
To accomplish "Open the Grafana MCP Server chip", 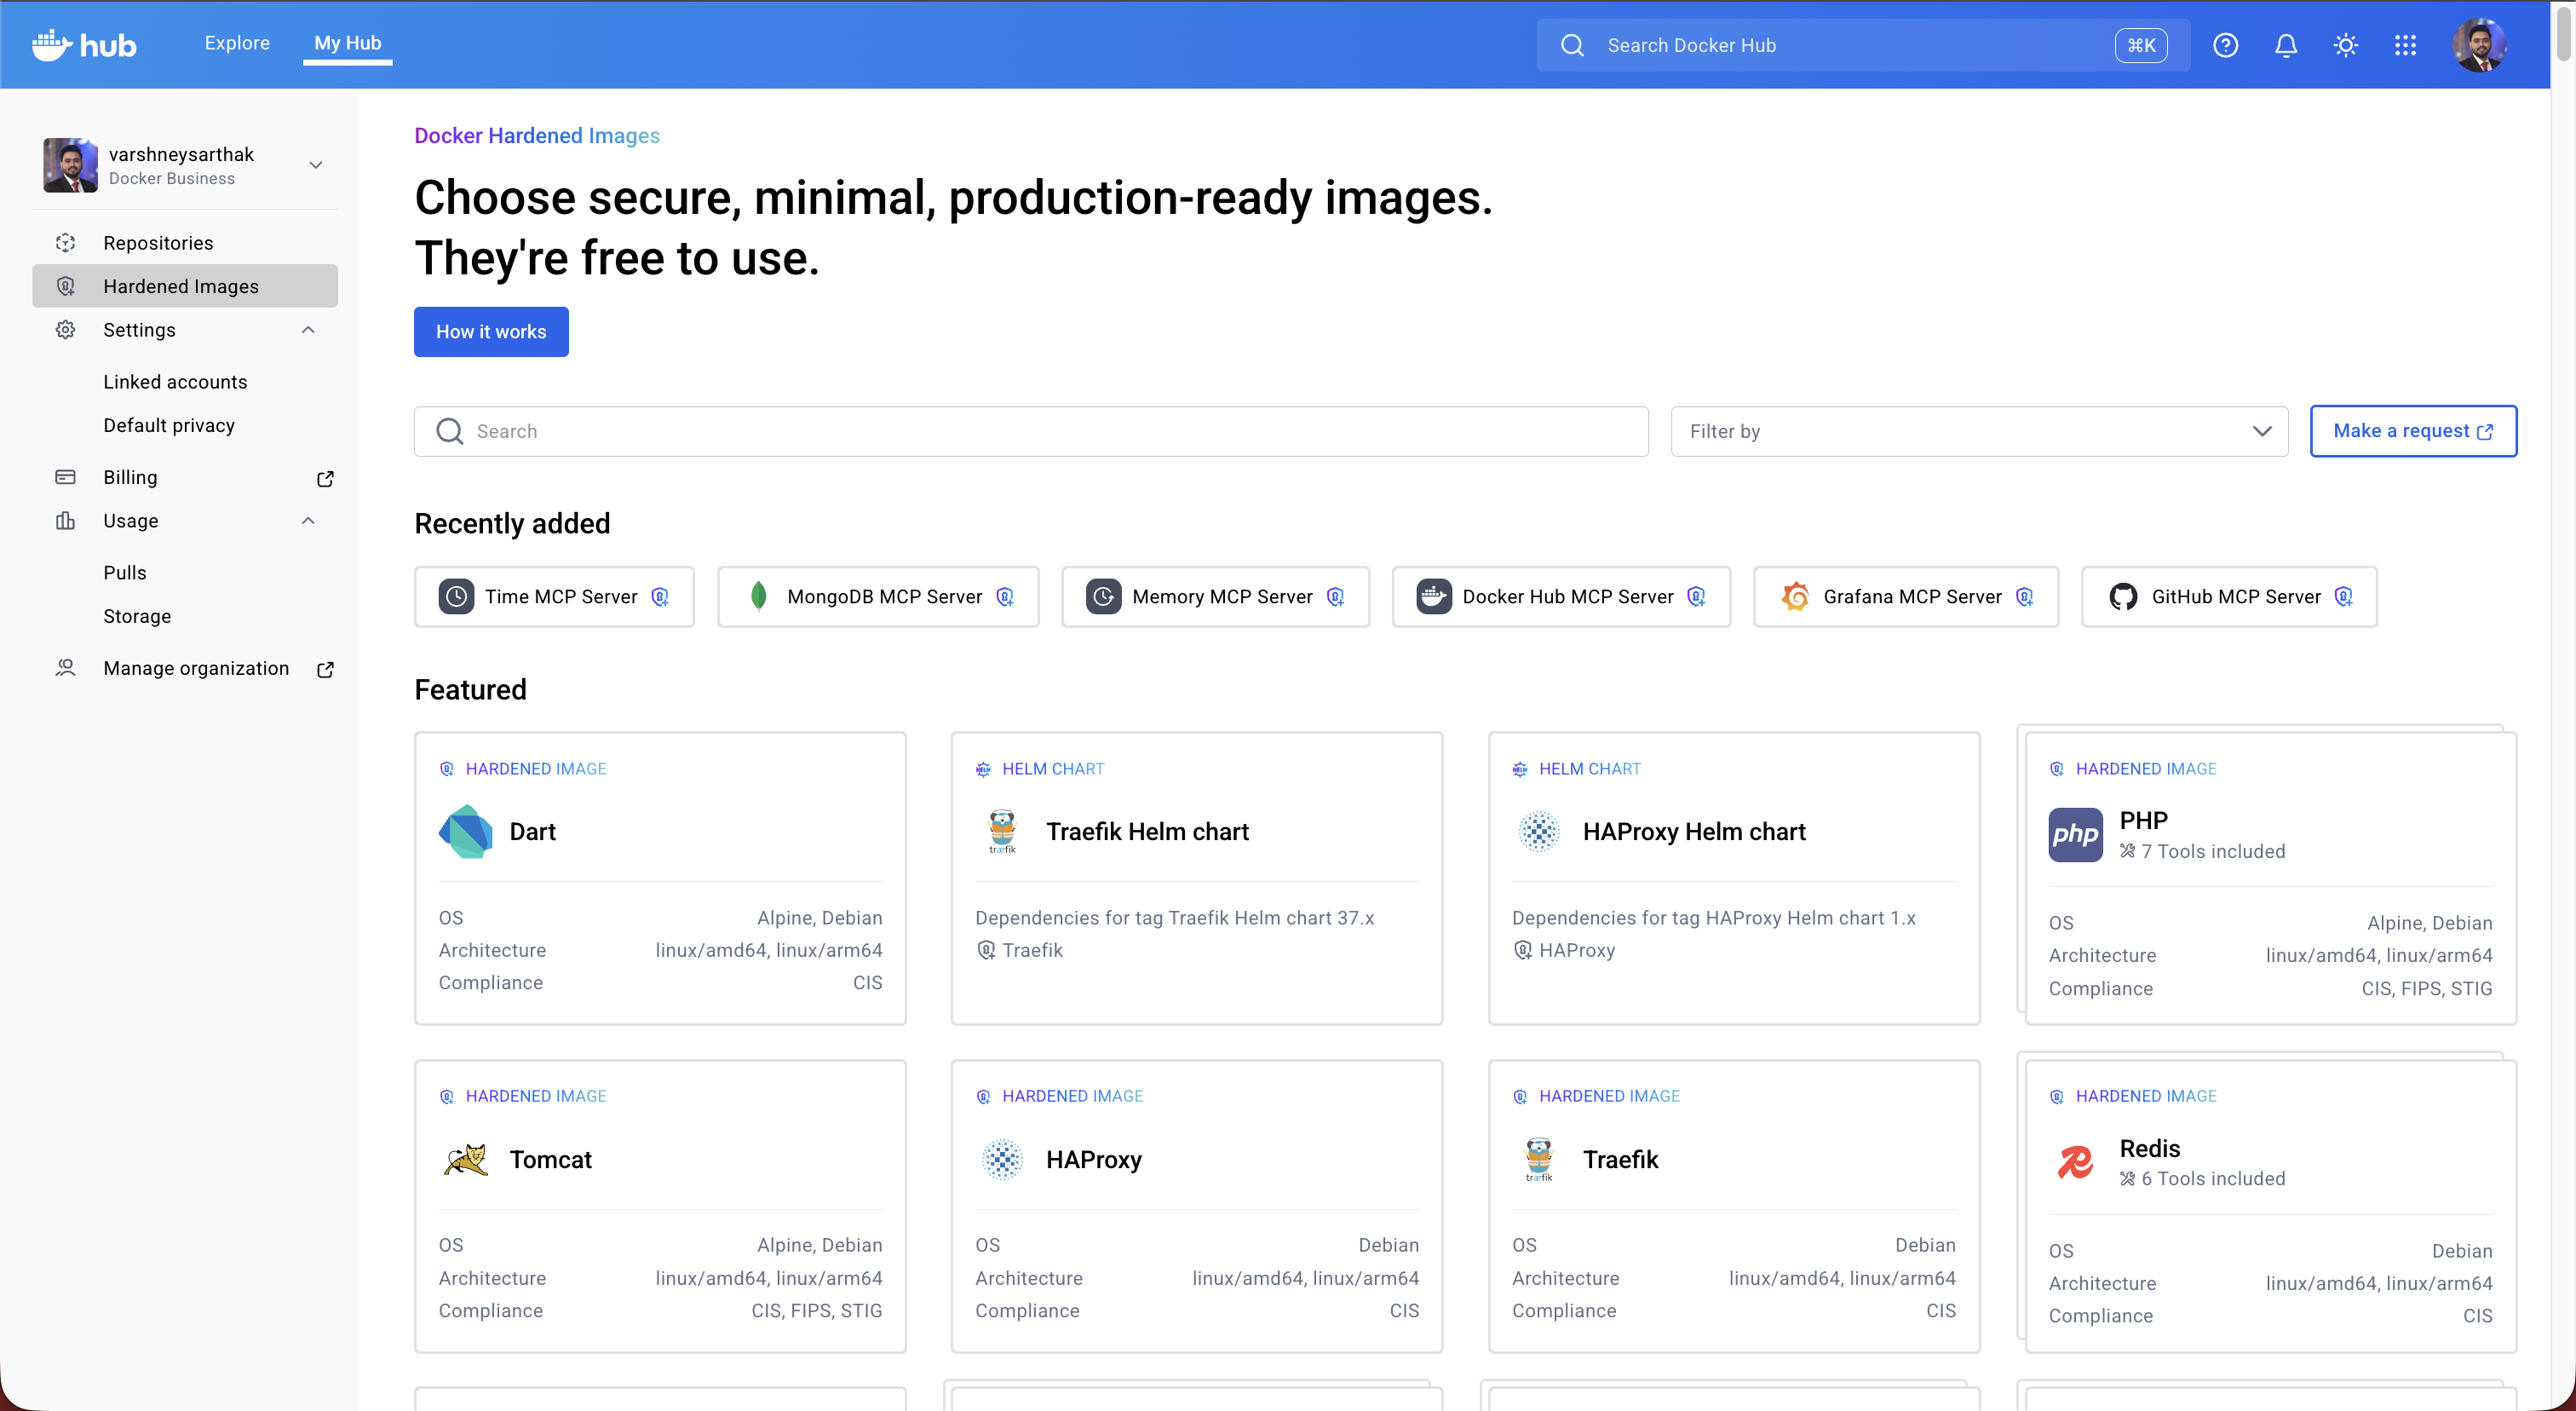I will 1905,597.
